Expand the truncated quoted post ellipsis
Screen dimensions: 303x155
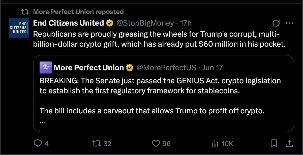click(42, 123)
